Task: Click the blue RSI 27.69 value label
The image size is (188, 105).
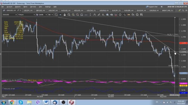Action: coord(183,93)
